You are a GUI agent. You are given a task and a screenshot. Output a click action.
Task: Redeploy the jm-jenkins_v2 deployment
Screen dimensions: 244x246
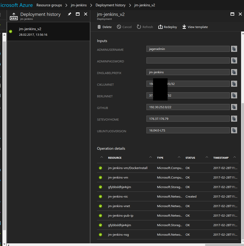coord(168,27)
